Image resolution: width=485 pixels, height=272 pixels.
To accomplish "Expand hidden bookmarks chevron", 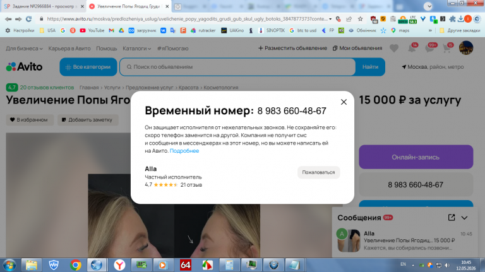I will click(x=430, y=30).
